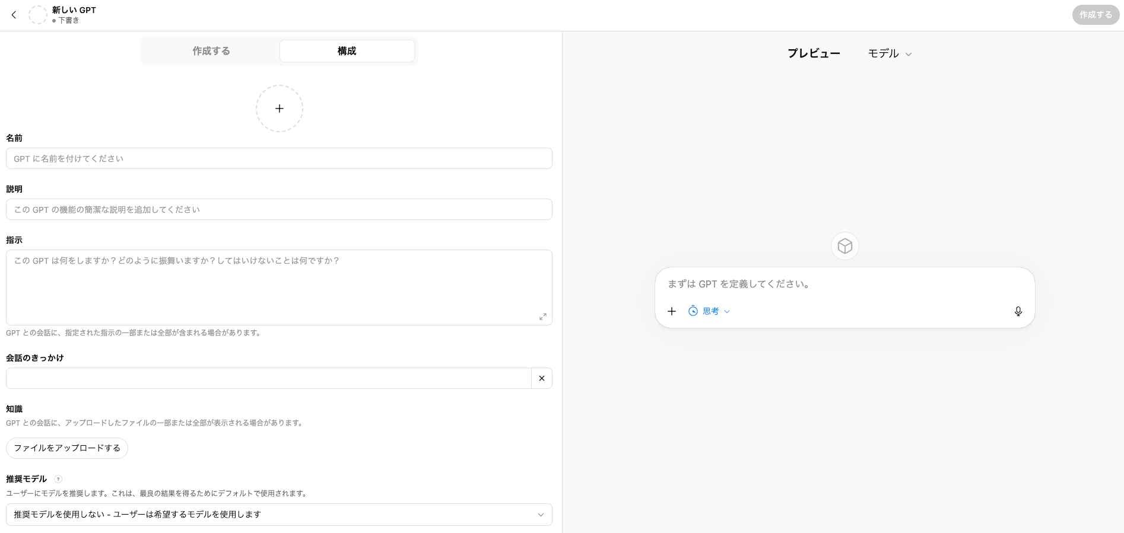Image resolution: width=1124 pixels, height=533 pixels.
Task: Expand the 推奨モデル selection combo box
Action: click(279, 515)
